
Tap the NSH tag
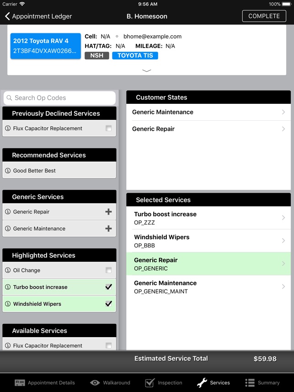click(x=97, y=55)
